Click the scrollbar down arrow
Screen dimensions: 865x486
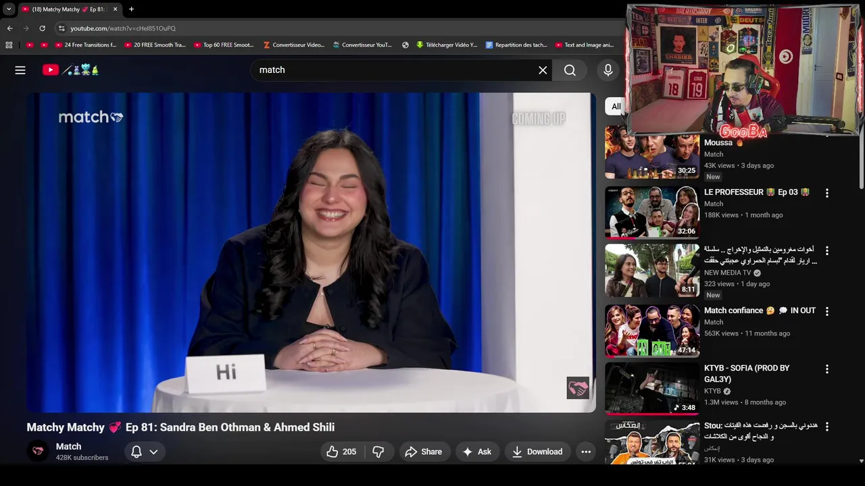tap(861, 461)
